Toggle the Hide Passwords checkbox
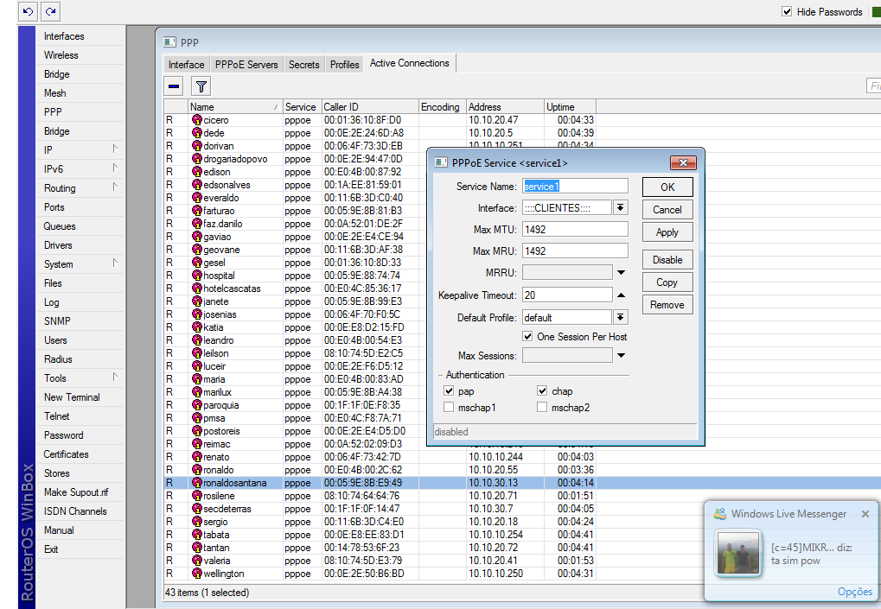Image resolution: width=881 pixels, height=609 pixels. (x=787, y=12)
